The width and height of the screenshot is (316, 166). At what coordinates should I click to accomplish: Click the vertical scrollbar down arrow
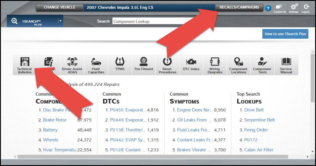[313, 151]
